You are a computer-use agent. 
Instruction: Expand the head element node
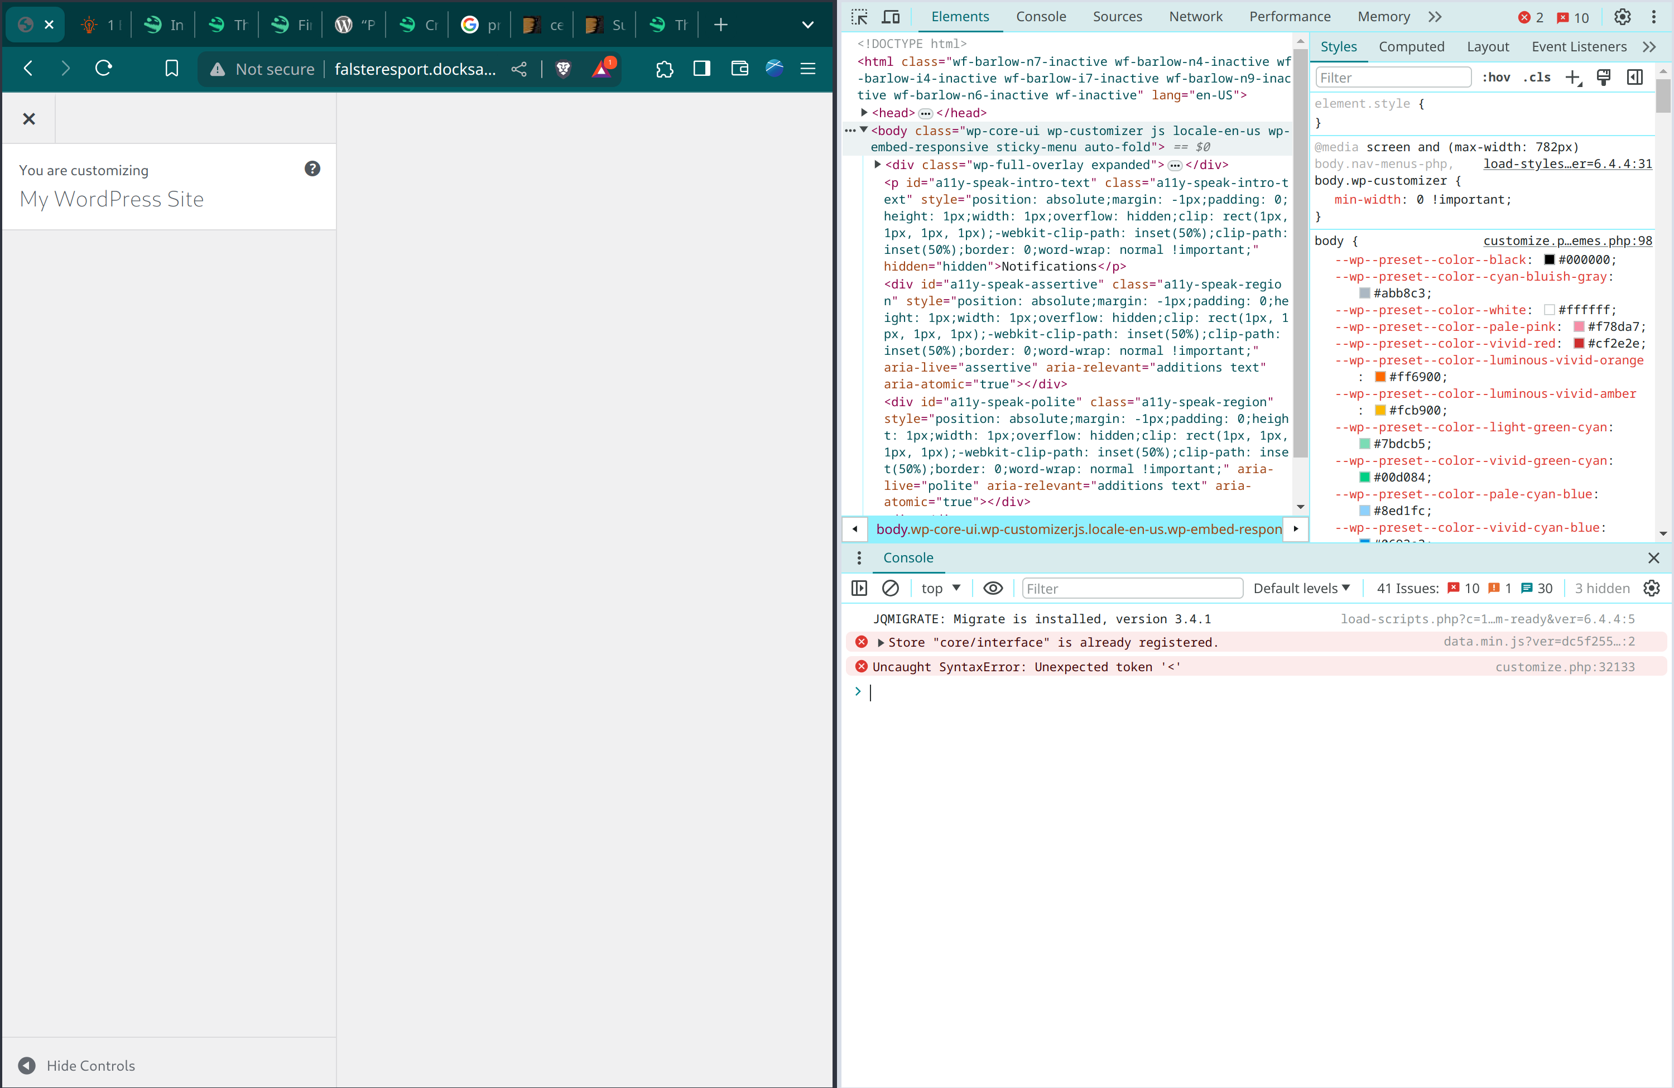864,113
